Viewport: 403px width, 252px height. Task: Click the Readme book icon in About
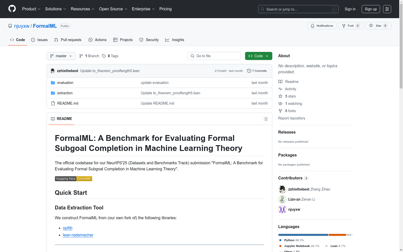[280, 82]
